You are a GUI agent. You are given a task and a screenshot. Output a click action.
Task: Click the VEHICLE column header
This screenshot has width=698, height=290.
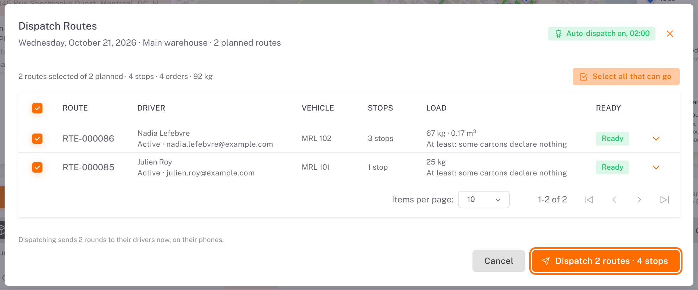click(318, 108)
